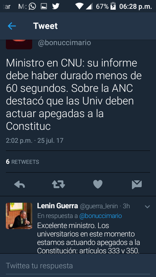Share tweet via direct message envelope icon

click(x=137, y=185)
